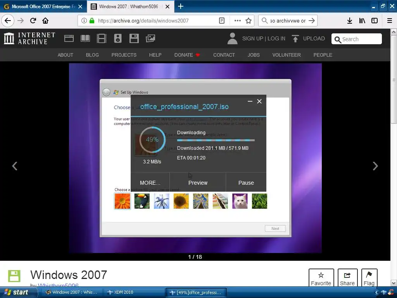Click the 49% circular progress indicator

pos(152,140)
